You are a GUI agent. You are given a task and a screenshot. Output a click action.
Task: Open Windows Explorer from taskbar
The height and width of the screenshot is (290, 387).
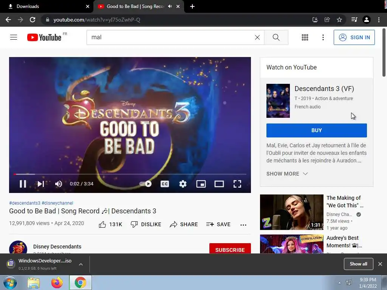click(x=34, y=283)
